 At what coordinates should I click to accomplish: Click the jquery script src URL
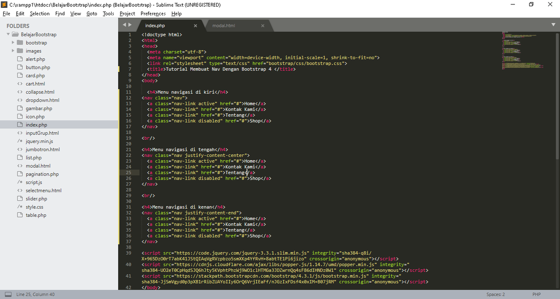click(x=242, y=253)
